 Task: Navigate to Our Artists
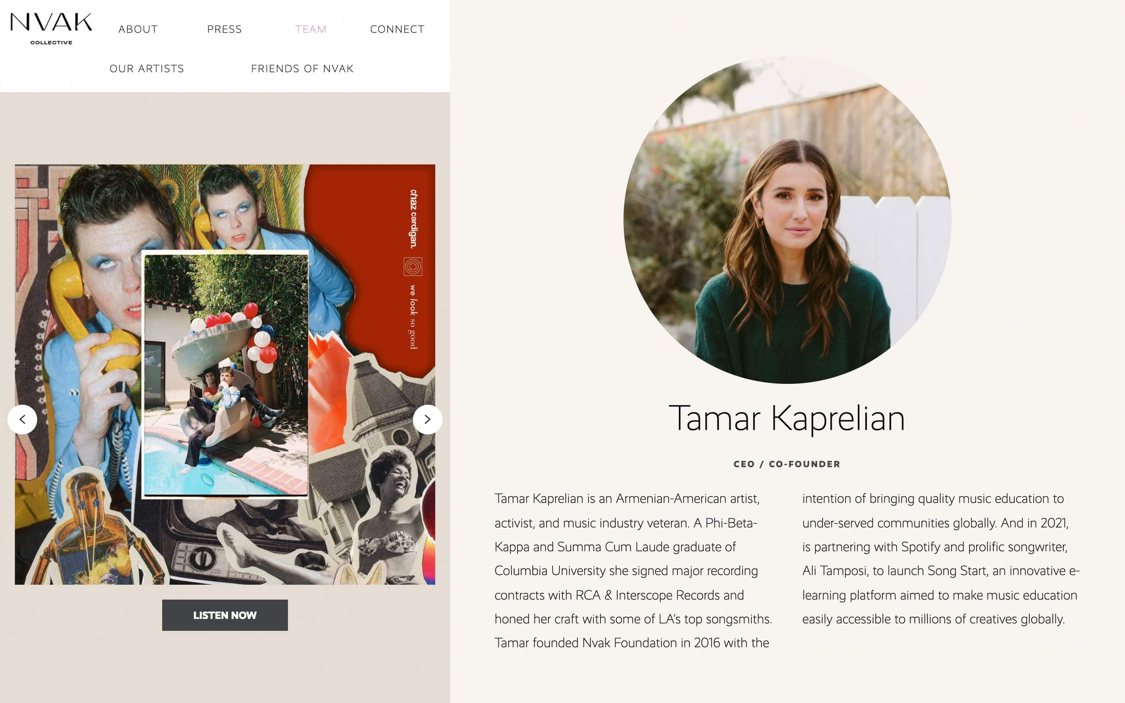click(x=147, y=69)
